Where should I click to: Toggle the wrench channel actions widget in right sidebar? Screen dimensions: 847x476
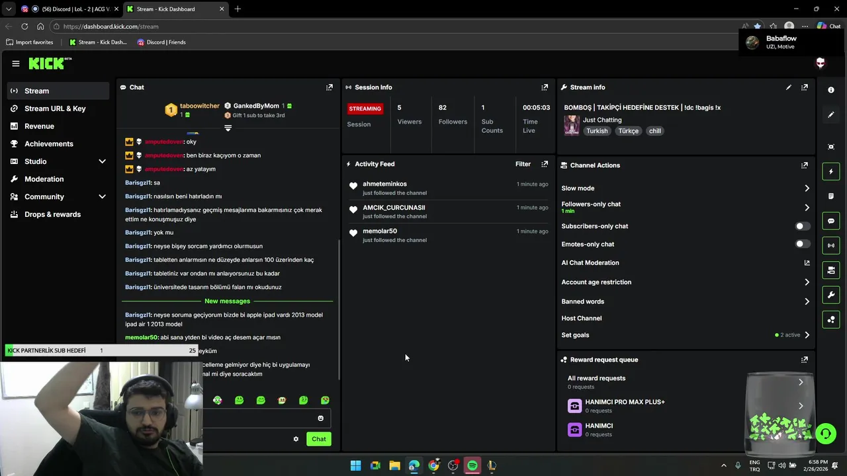[831, 295]
